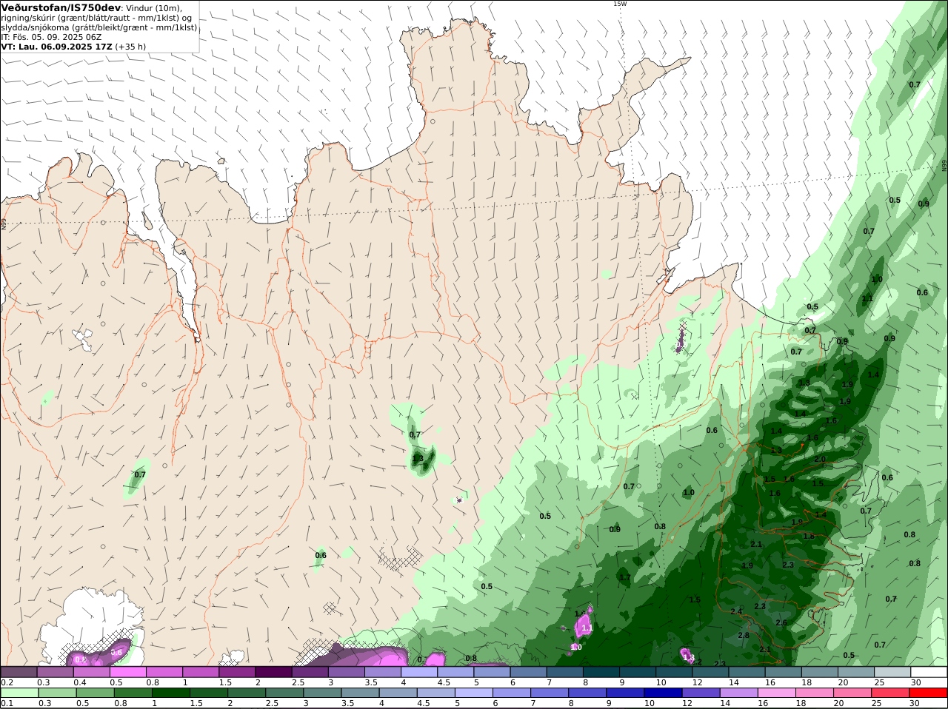Select the white snow swatch starting at 30

pyautogui.click(x=929, y=672)
